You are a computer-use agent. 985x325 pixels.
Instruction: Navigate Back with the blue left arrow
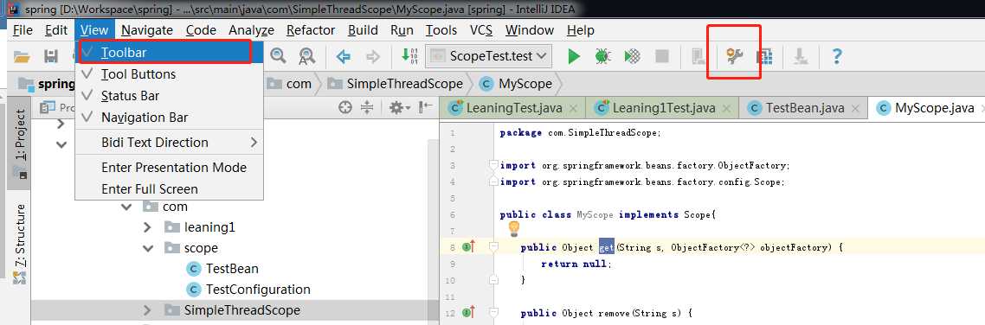click(343, 56)
